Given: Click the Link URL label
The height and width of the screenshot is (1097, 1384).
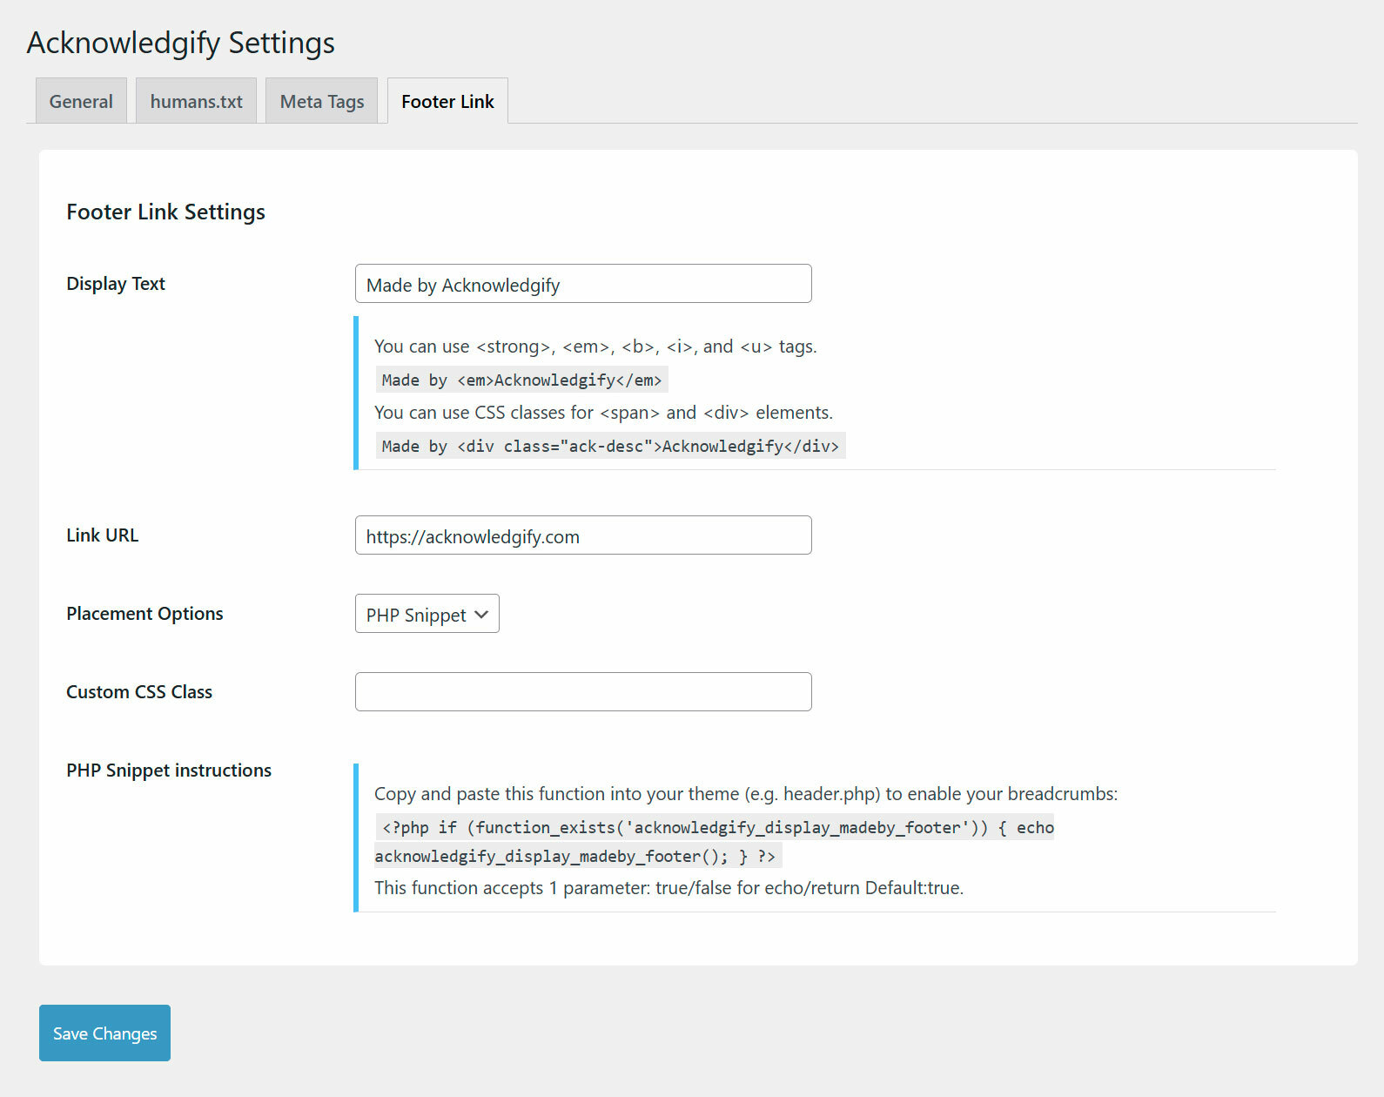Looking at the screenshot, I should coord(103,535).
